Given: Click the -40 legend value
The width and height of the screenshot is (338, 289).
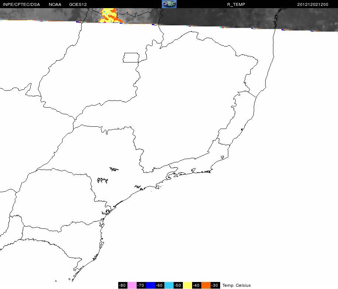Looking at the screenshot, I should pyautogui.click(x=197, y=285).
